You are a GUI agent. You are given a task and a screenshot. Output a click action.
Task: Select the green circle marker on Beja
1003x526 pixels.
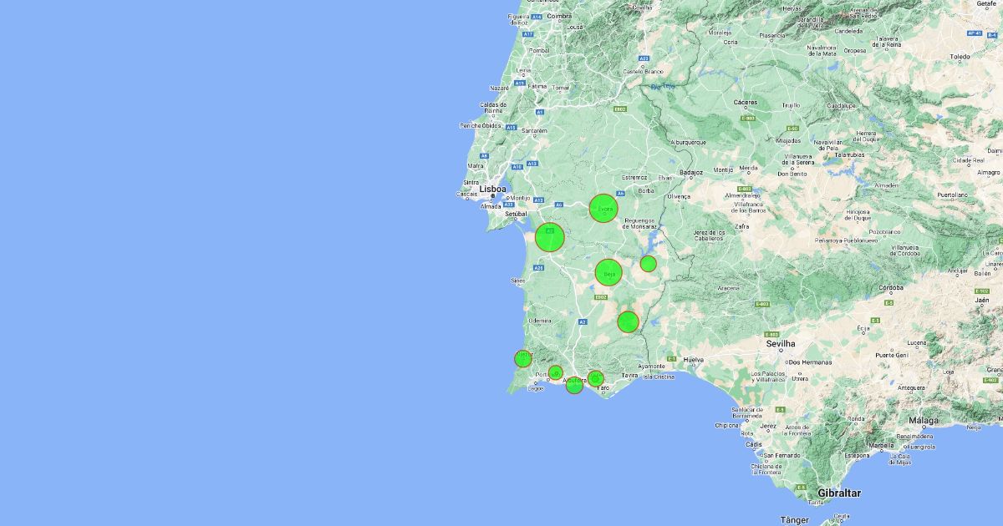(608, 272)
